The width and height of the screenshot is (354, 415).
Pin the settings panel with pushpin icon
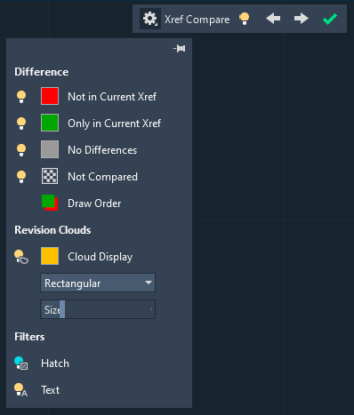(x=179, y=48)
